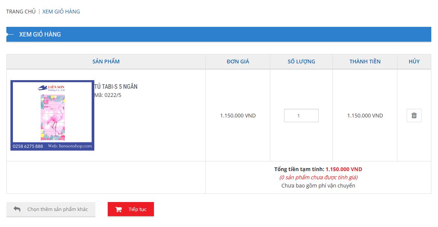Select the red total 1.150.000 VND
This screenshot has width=438, height=227.
coord(344,169)
